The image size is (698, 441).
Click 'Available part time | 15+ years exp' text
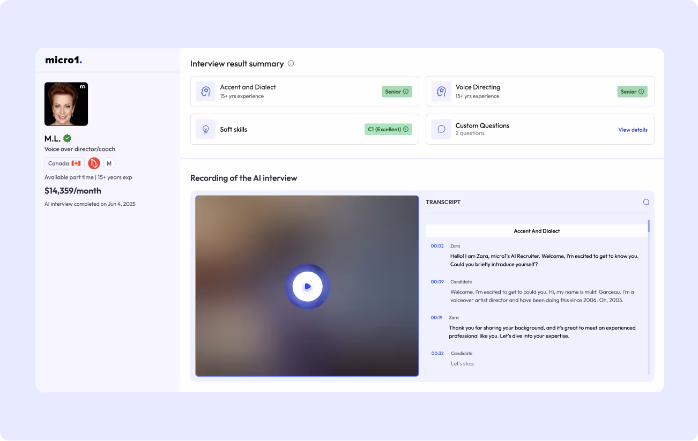click(x=88, y=177)
